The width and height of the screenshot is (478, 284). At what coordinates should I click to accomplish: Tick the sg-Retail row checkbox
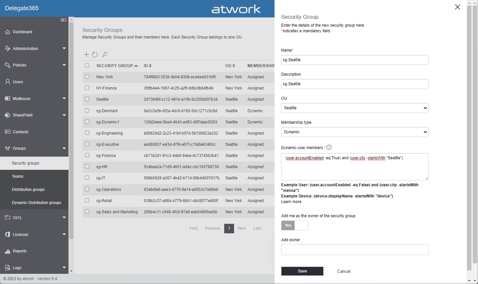[x=87, y=200]
